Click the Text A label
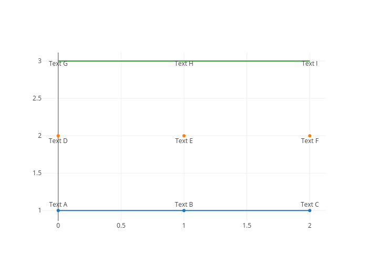 click(58, 204)
